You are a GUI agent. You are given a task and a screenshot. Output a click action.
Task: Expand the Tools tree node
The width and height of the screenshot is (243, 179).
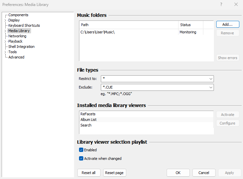coord(5,52)
